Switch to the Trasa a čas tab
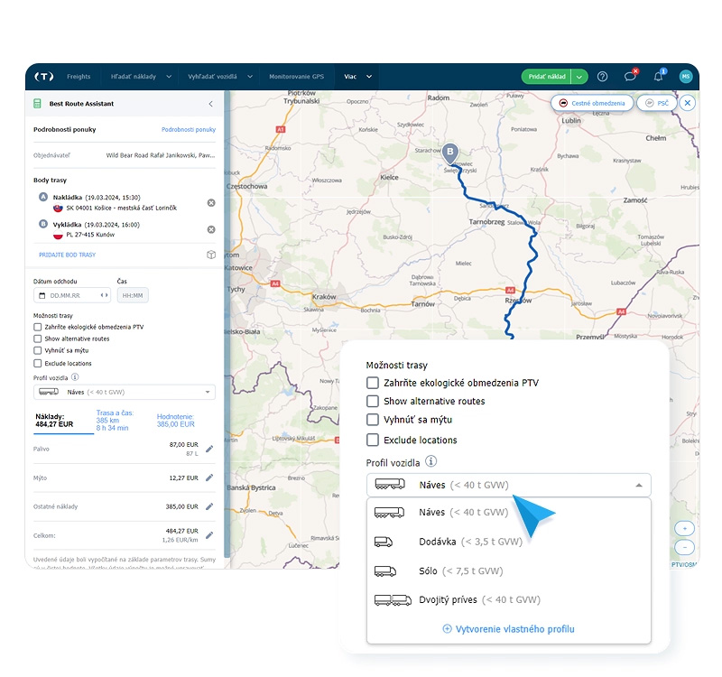 [x=115, y=421]
